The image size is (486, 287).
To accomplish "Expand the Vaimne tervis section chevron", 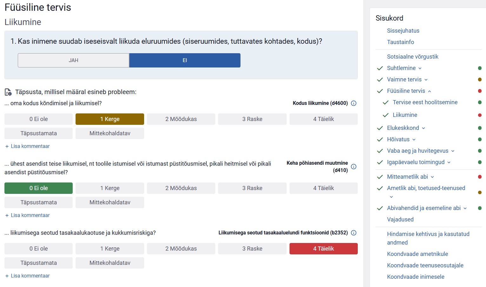I will tap(426, 80).
